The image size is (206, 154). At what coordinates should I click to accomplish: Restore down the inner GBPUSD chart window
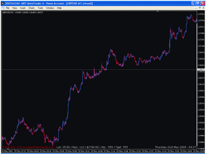[x=199, y=8]
